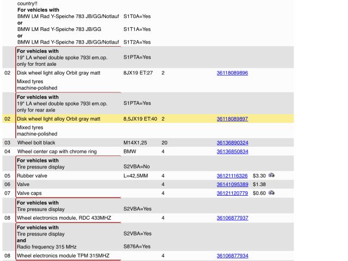Follow the 36136890324 wheel bolt link
This screenshot has width=348, height=261.
232,142
